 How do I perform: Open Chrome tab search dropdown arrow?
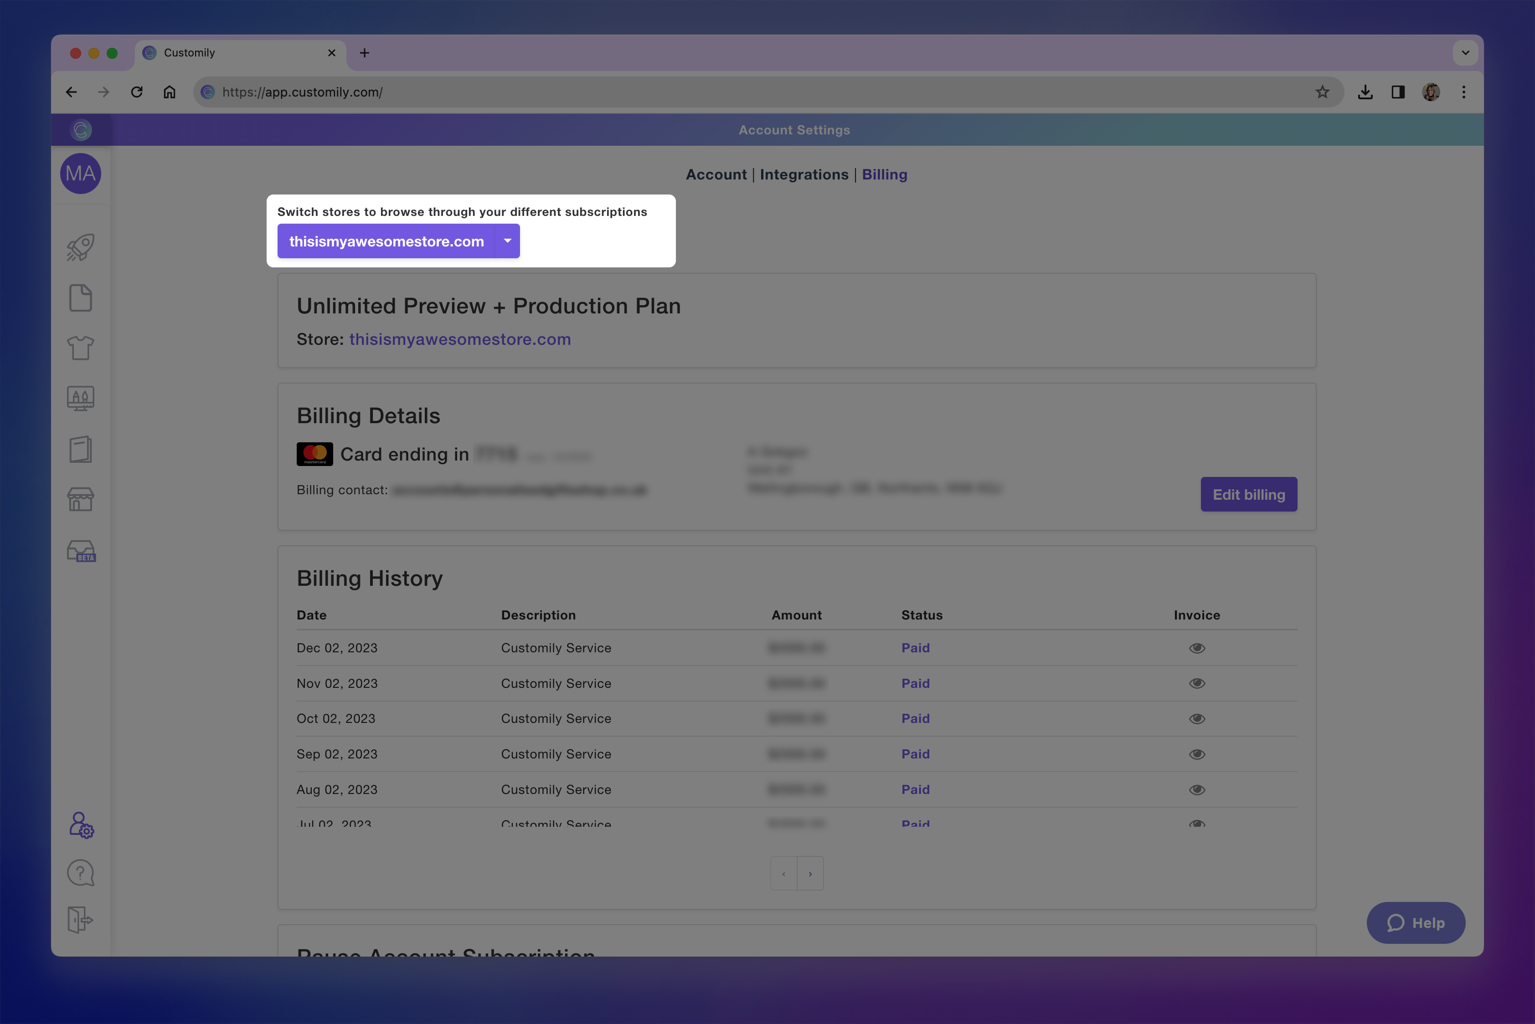click(1465, 53)
